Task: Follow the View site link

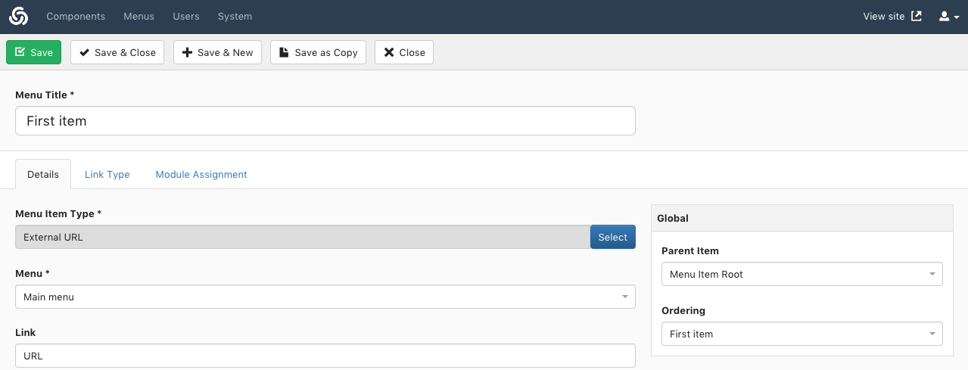Action: 884,16
